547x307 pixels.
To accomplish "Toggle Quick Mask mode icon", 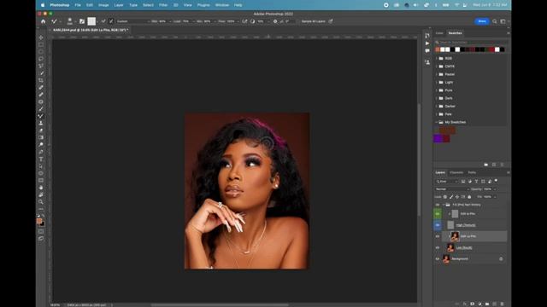I will 41,231.
